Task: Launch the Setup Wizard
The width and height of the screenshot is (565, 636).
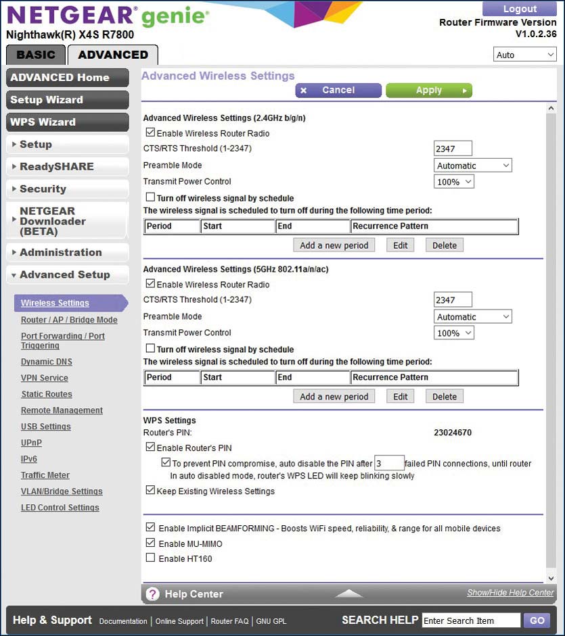Action: click(68, 100)
